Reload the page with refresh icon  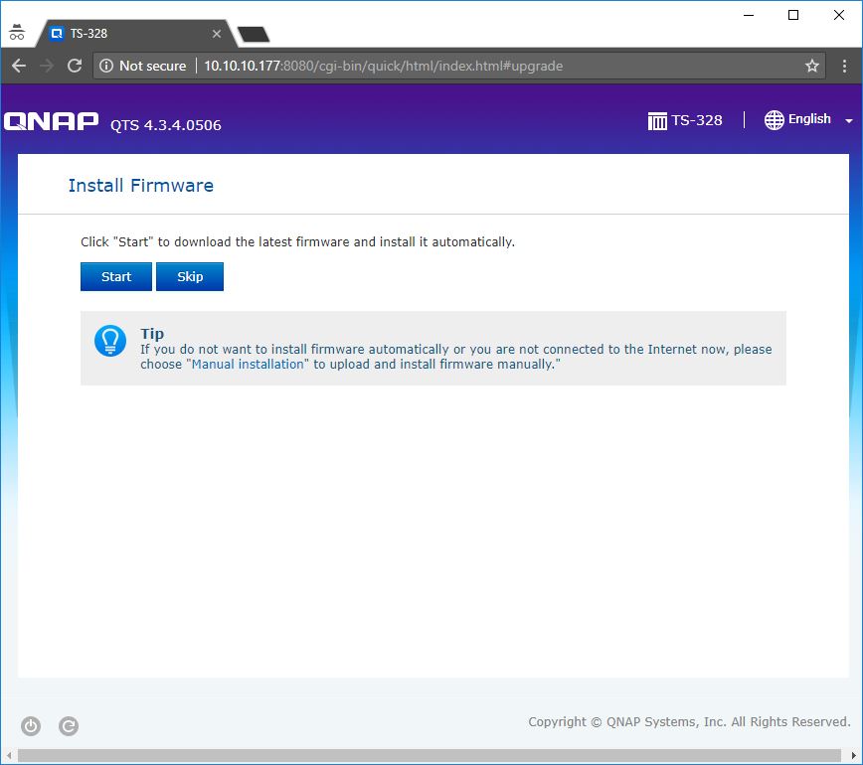coord(75,66)
